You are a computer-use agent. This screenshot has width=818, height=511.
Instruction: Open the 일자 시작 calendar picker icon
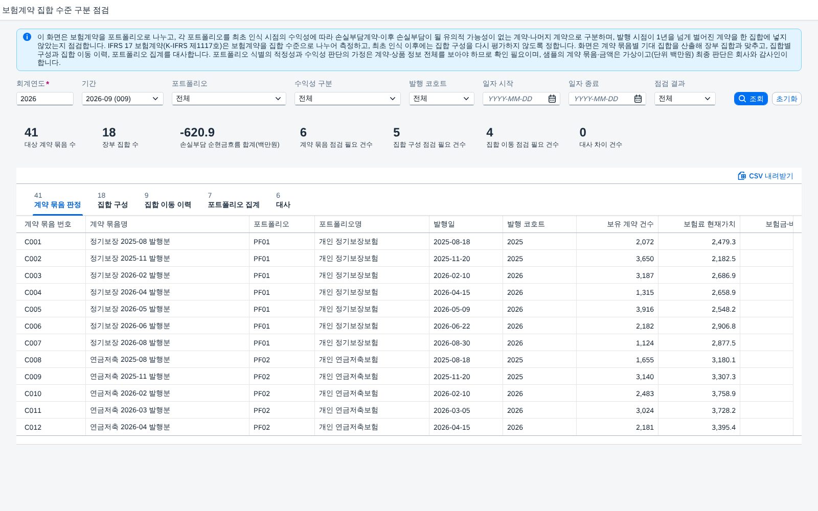tap(552, 99)
